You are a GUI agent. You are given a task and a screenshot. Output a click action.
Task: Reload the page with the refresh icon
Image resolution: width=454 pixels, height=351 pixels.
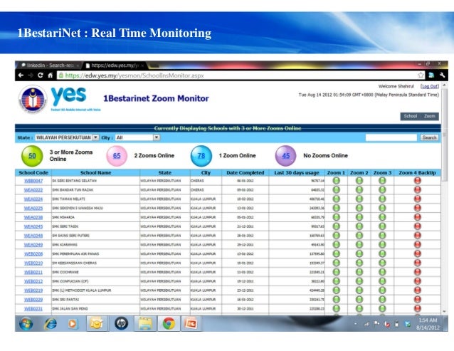(x=41, y=75)
